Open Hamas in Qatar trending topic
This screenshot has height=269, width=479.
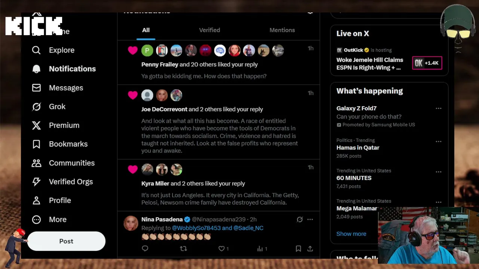[358, 148]
